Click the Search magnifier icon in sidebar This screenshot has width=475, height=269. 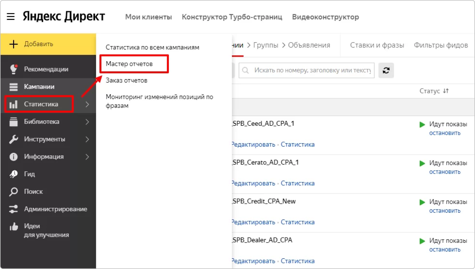(x=14, y=192)
